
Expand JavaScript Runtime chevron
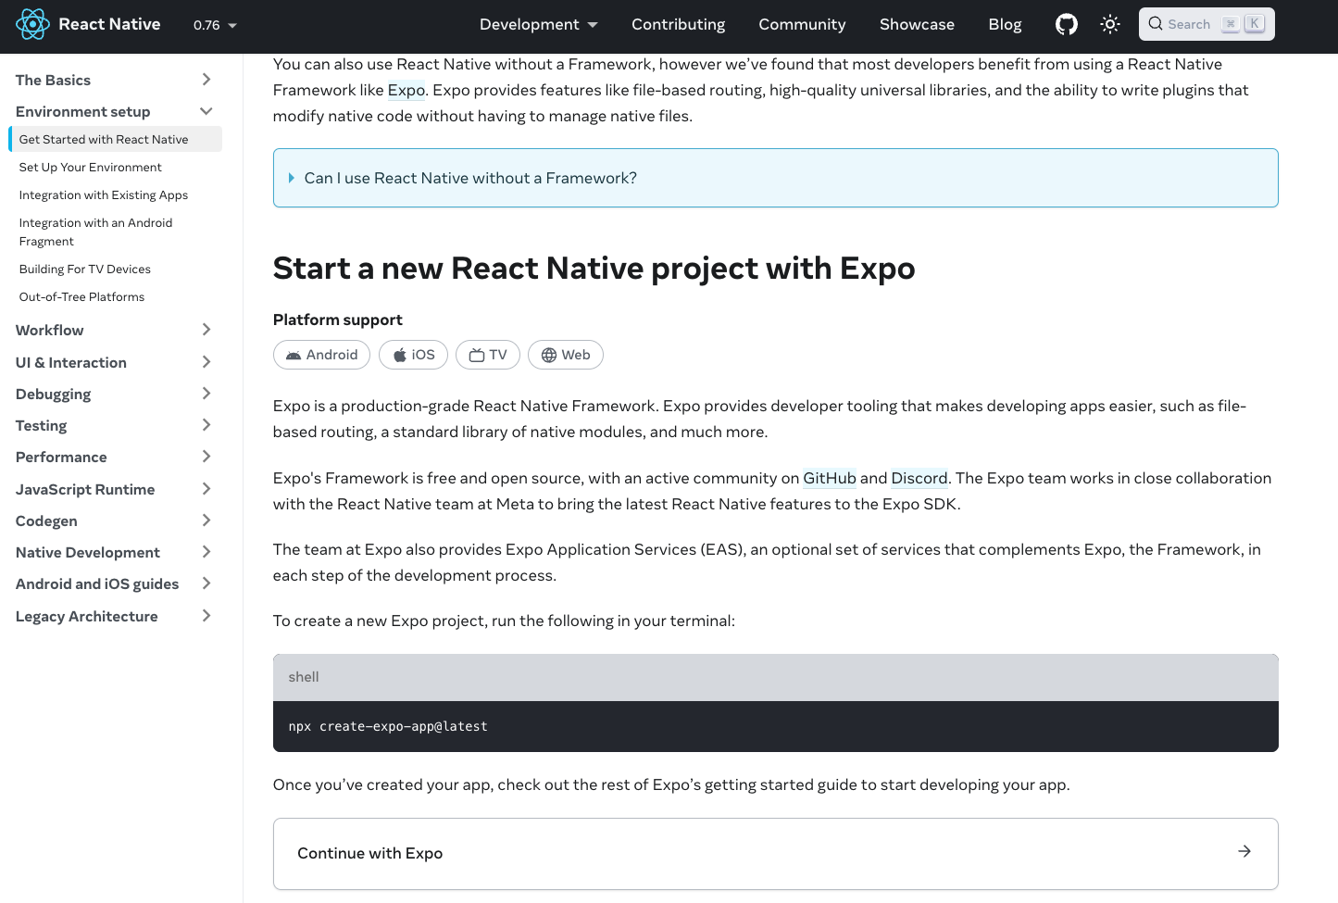(206, 489)
